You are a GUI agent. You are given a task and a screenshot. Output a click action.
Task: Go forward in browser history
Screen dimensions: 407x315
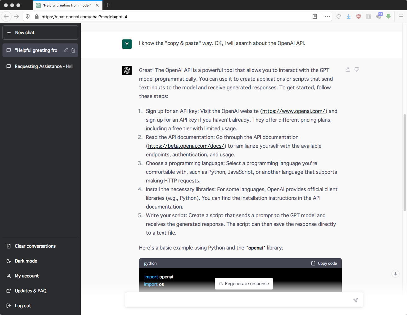click(x=16, y=16)
